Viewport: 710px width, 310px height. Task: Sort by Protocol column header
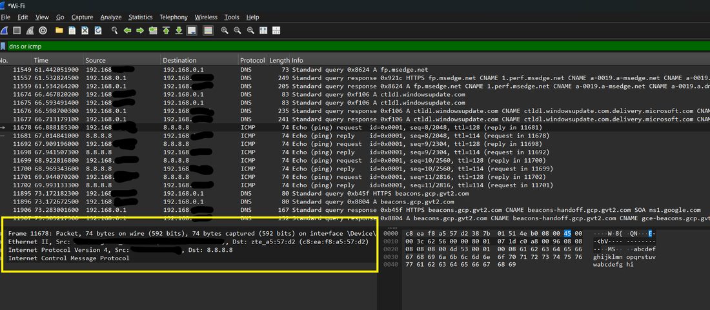(x=252, y=60)
